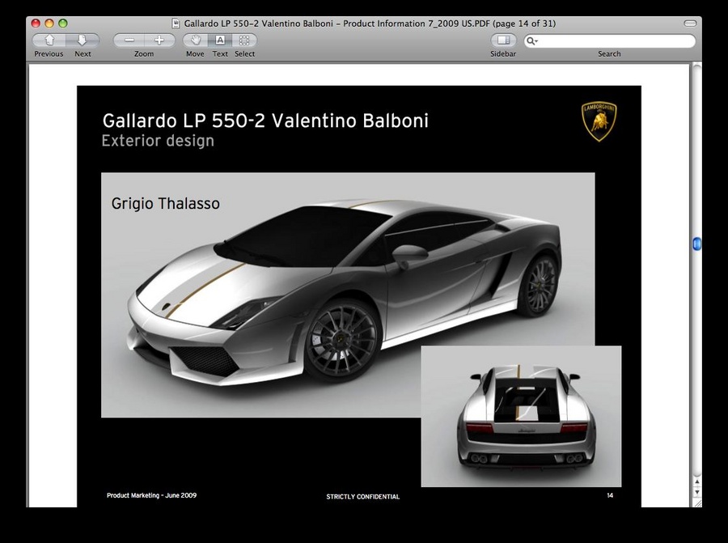Go to the previous page
728x543 pixels.
pyautogui.click(x=49, y=40)
